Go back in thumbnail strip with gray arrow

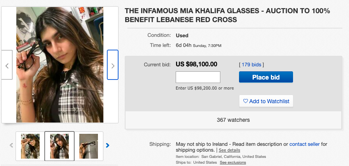tap(11, 145)
